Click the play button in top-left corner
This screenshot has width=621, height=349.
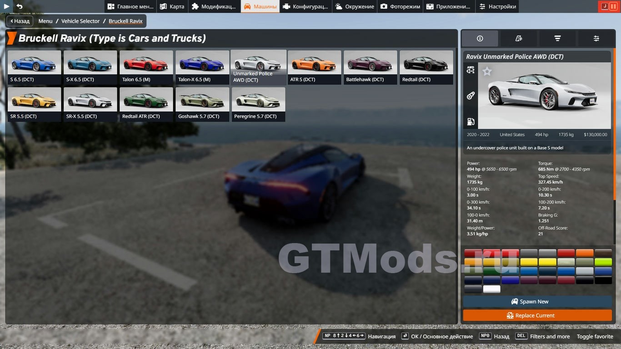(x=6, y=6)
